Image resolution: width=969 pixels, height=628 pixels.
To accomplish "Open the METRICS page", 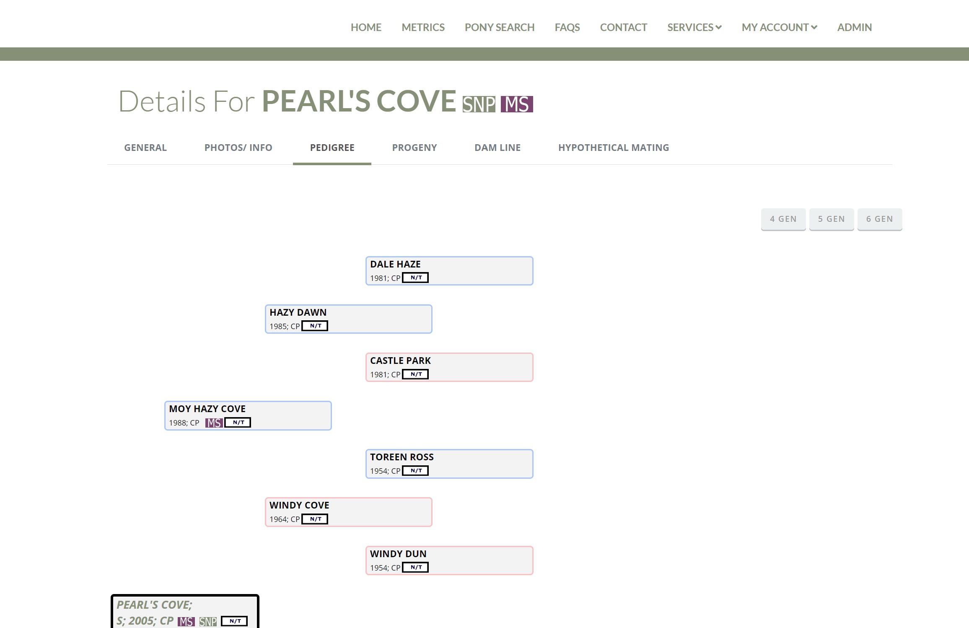I will coord(423,27).
